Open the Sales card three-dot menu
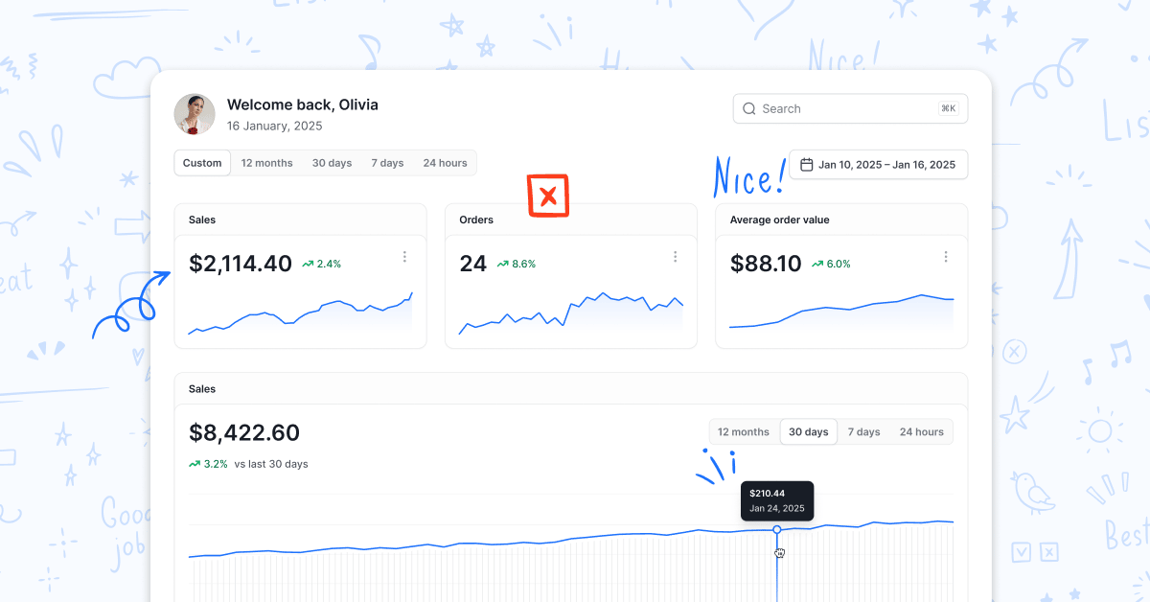The height and width of the screenshot is (602, 1150). 404,256
